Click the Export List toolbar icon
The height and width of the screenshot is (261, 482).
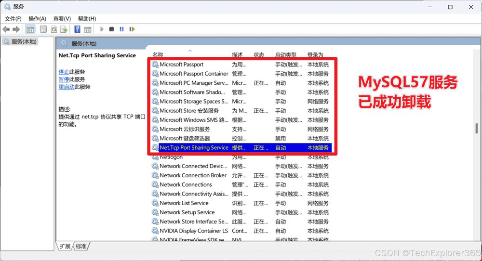point(64,29)
